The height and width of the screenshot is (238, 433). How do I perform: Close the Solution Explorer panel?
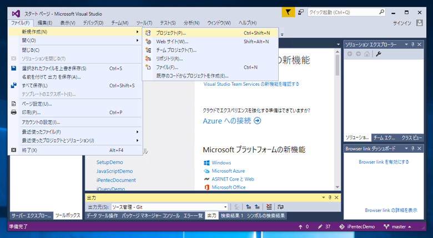point(419,45)
